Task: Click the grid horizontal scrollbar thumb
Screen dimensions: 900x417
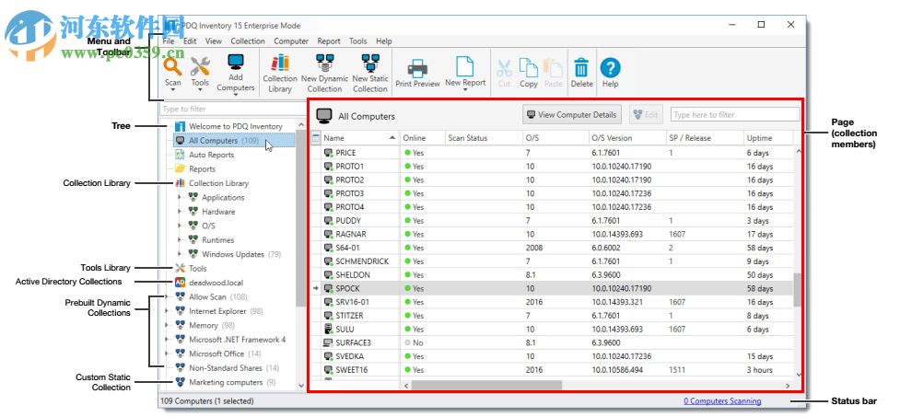Action: tap(486, 386)
